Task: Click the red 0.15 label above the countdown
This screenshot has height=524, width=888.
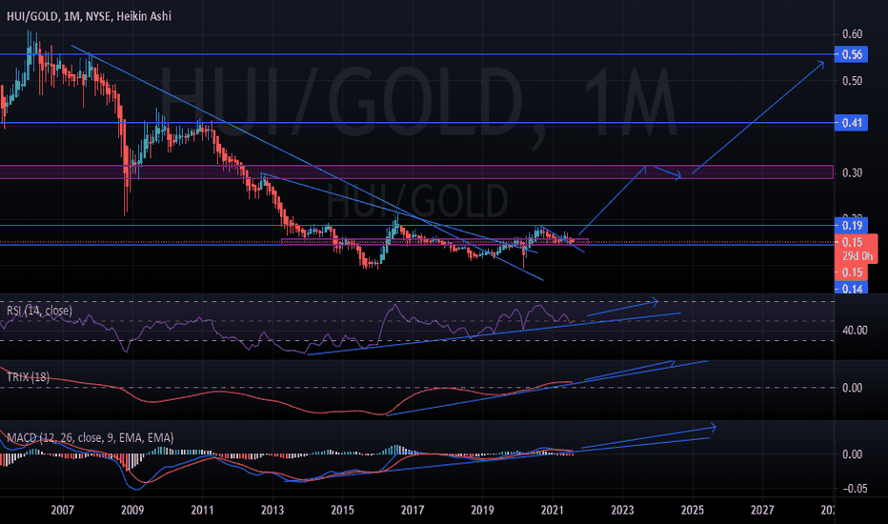Action: pos(853,242)
